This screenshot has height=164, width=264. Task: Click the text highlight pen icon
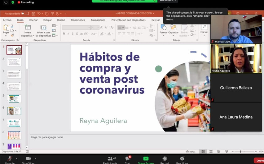pos(102,34)
